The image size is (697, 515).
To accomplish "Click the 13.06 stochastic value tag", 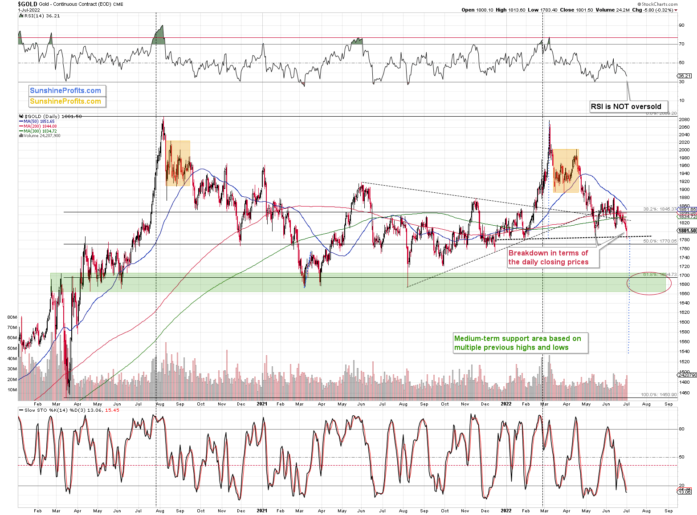I will (x=685, y=492).
